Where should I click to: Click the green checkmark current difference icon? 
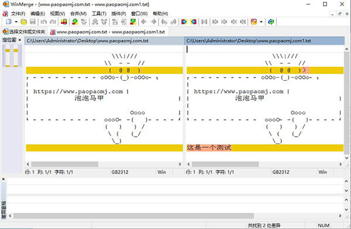click(x=133, y=22)
